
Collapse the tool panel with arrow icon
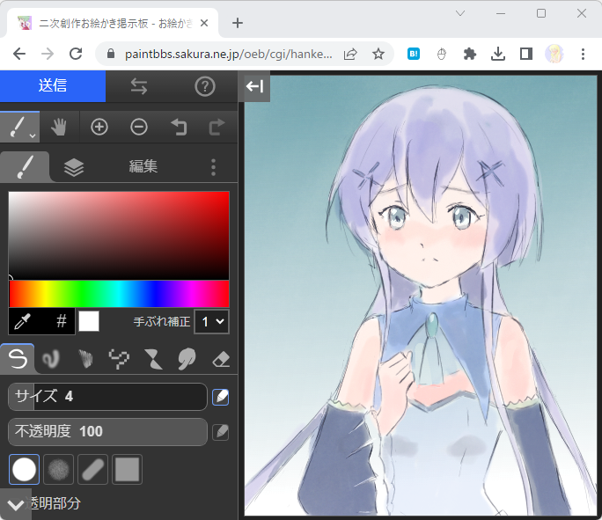[x=254, y=86]
